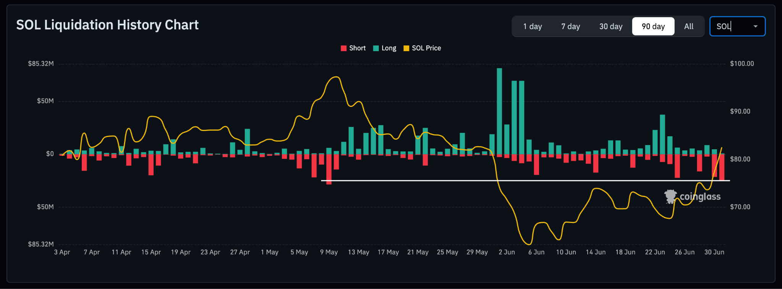Click the 17 May date label
The width and height of the screenshot is (782, 289).
[388, 252]
